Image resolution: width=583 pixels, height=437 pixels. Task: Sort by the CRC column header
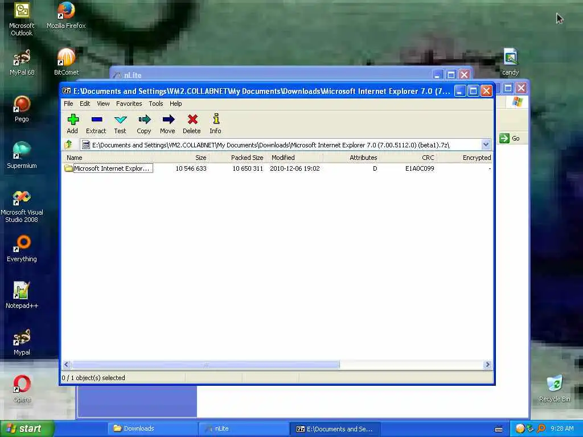(x=409, y=158)
